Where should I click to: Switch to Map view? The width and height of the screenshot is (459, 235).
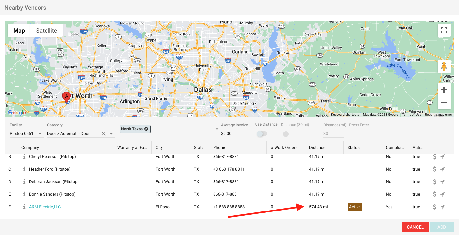[x=19, y=31]
